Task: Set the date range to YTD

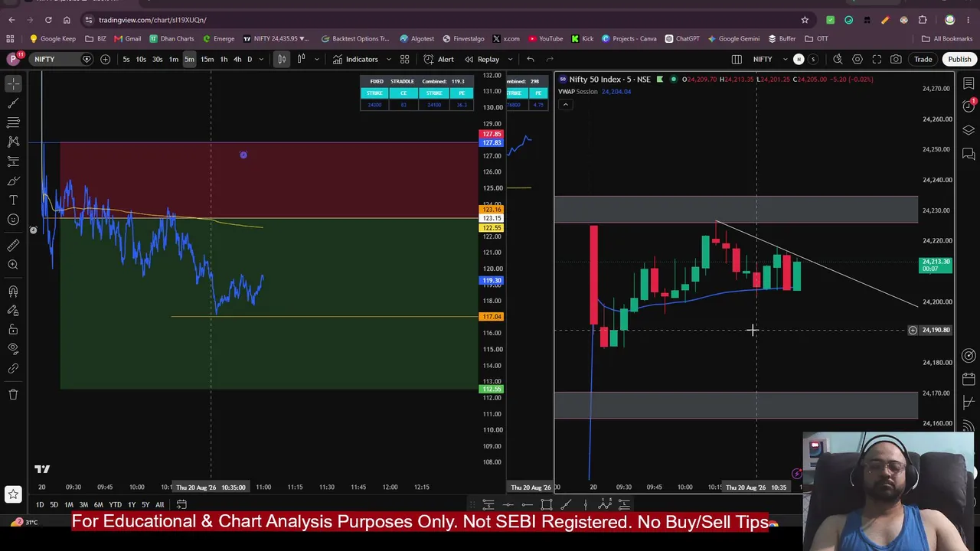Action: pyautogui.click(x=115, y=504)
